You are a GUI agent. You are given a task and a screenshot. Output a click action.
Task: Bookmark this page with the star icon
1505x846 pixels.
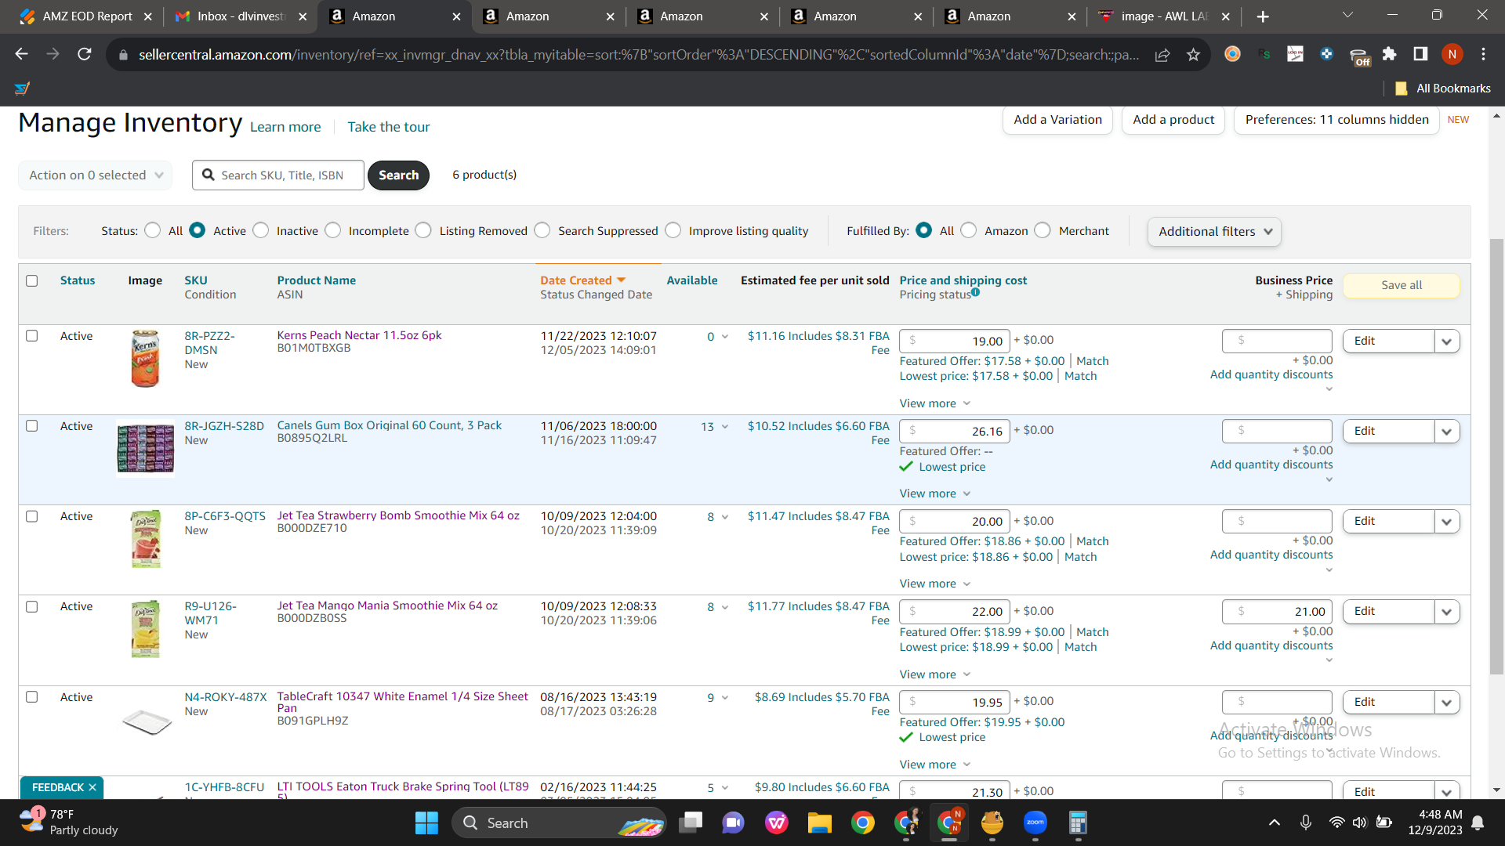pyautogui.click(x=1193, y=54)
